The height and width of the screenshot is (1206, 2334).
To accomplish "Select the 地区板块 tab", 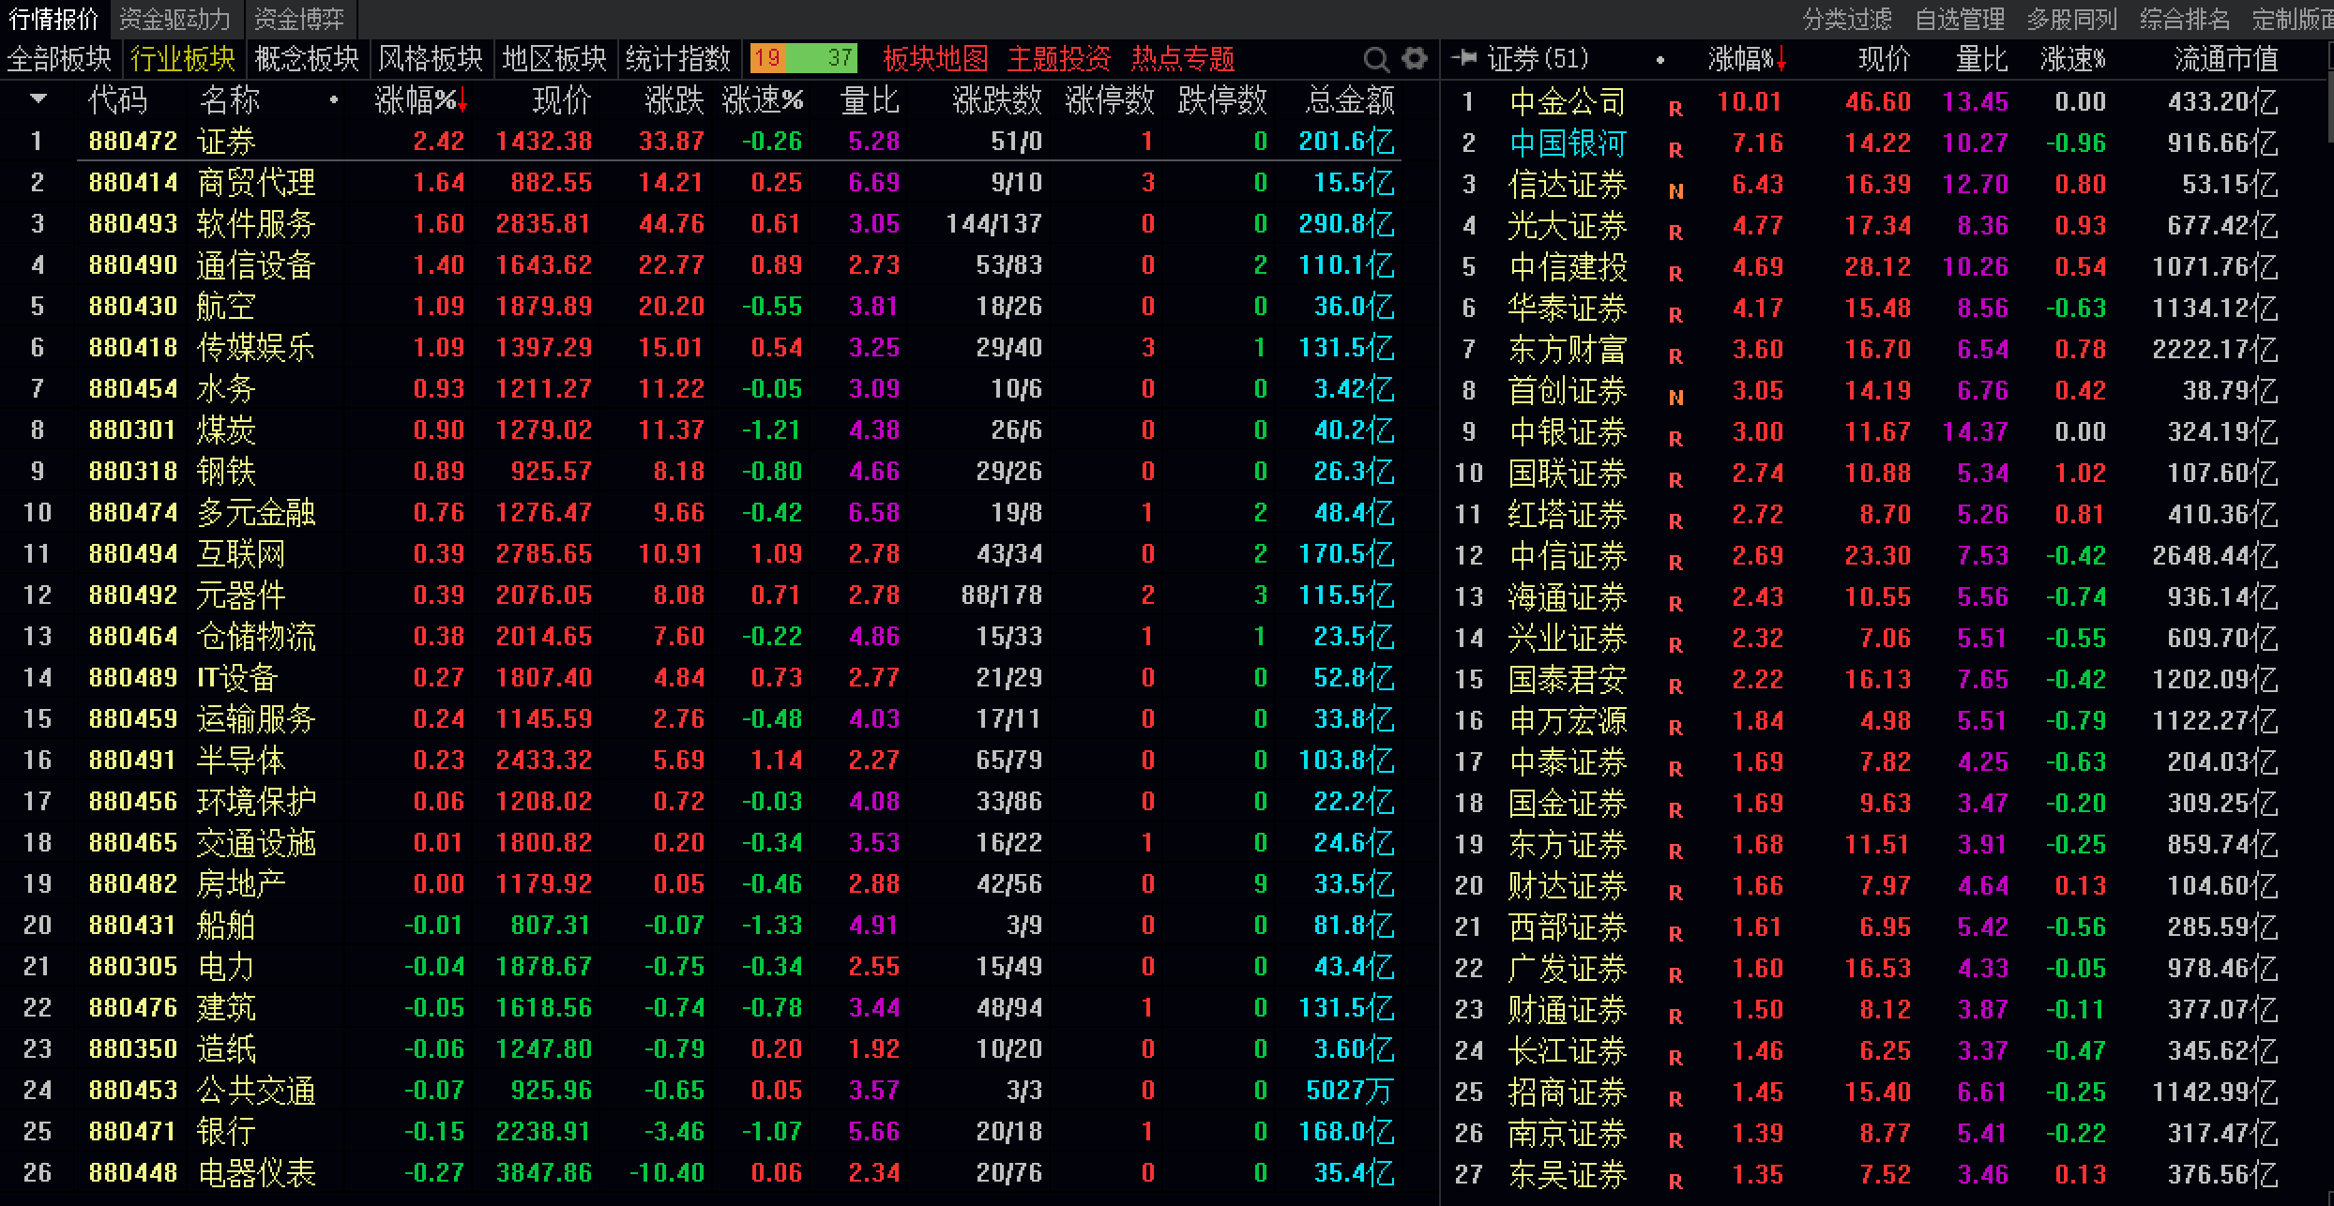I will tap(554, 59).
